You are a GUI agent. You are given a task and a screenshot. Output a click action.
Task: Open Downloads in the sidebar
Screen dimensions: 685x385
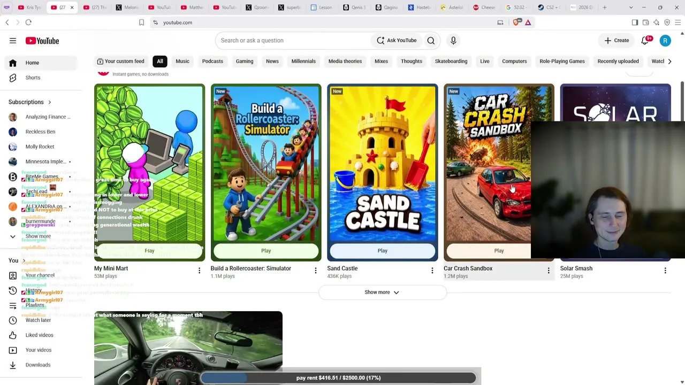point(39,365)
